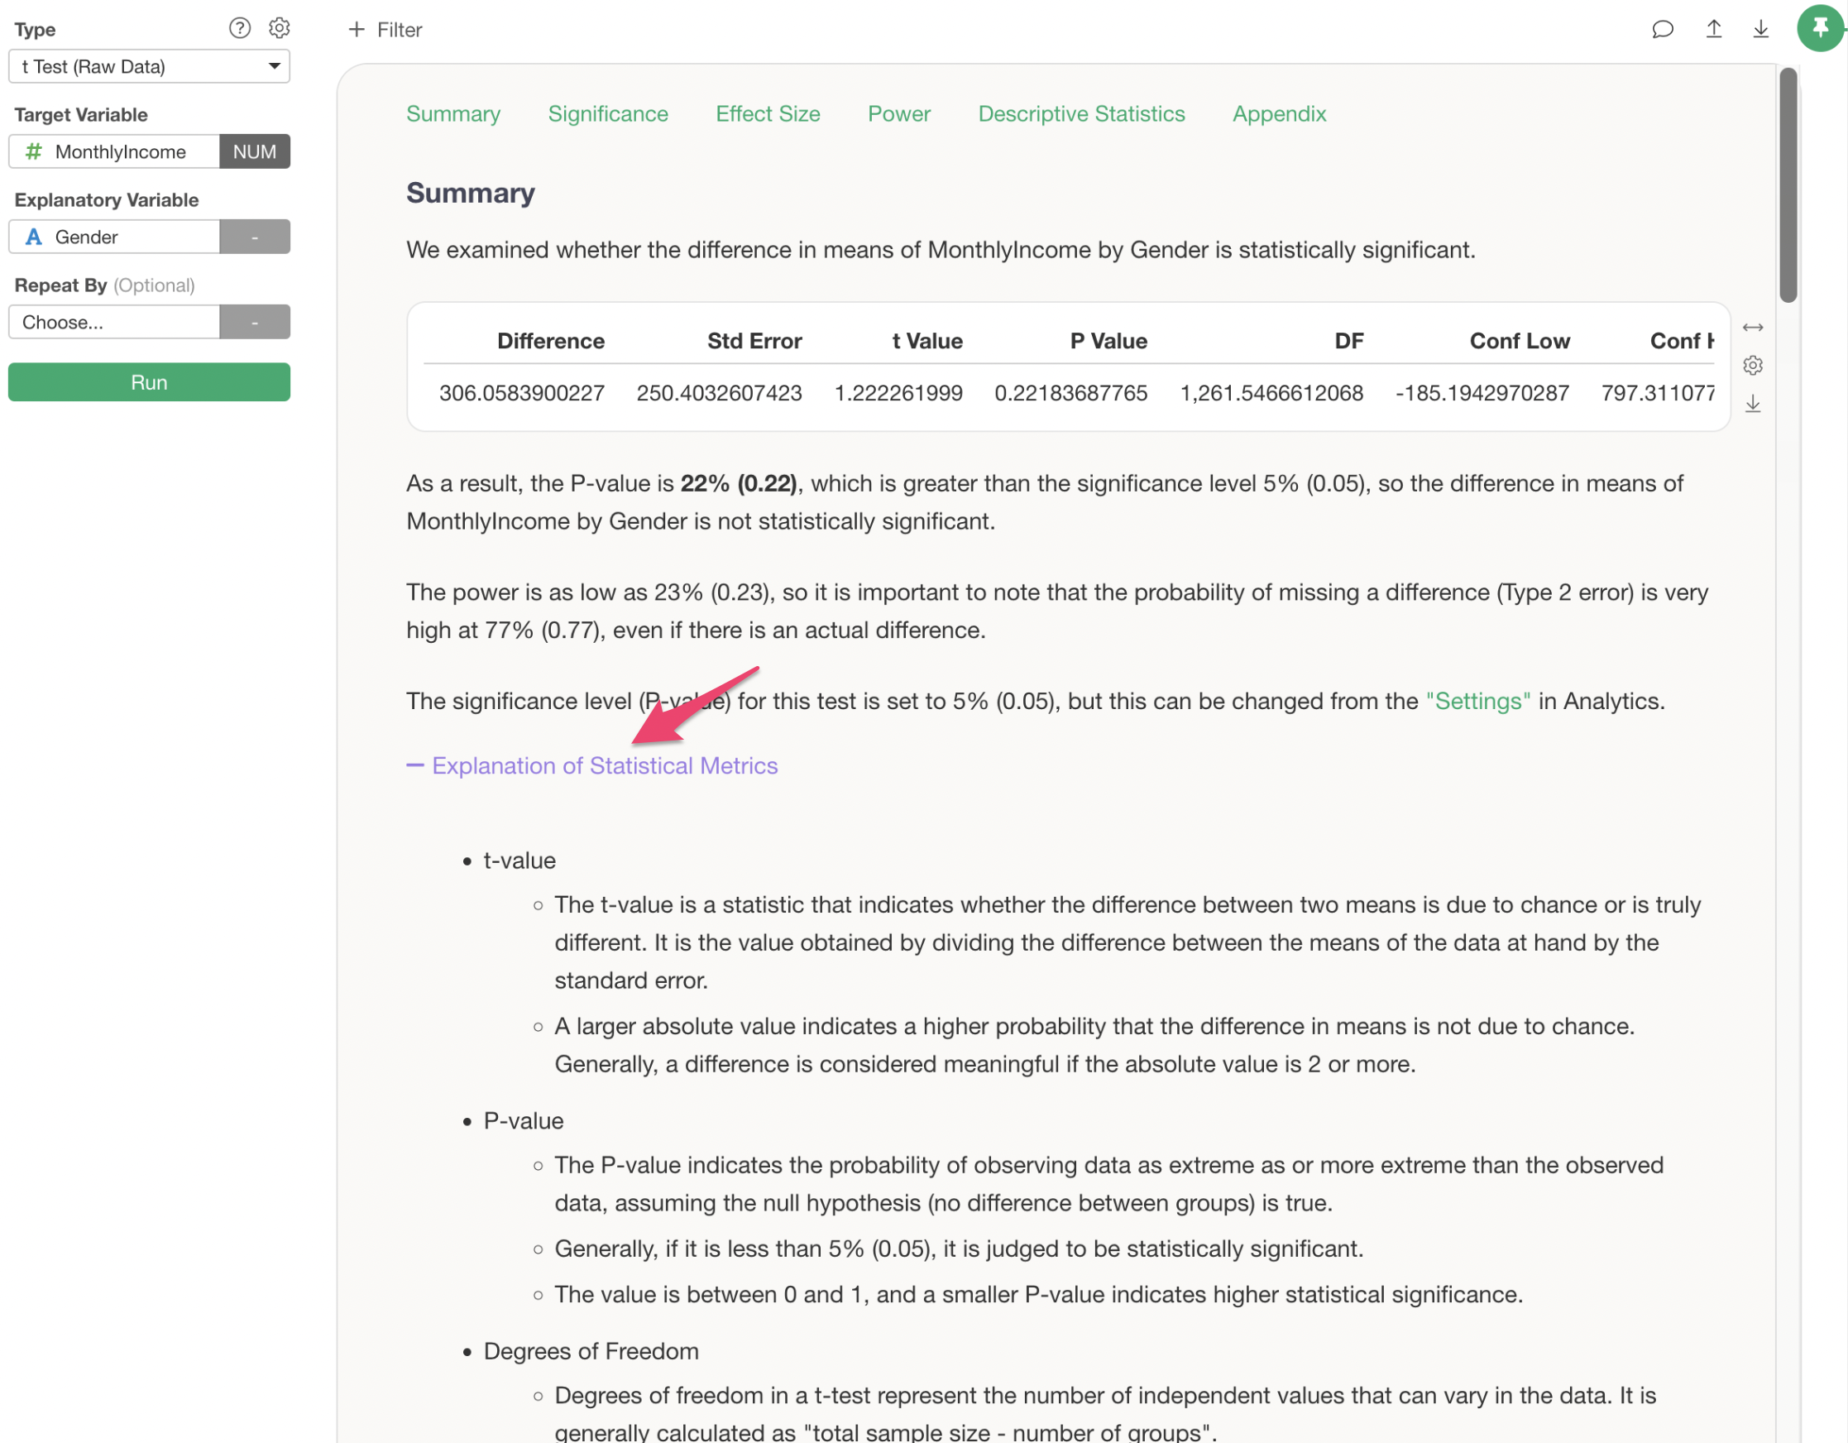The image size is (1848, 1443).
Task: Click the upload/share arrow icon
Action: coord(1713,30)
